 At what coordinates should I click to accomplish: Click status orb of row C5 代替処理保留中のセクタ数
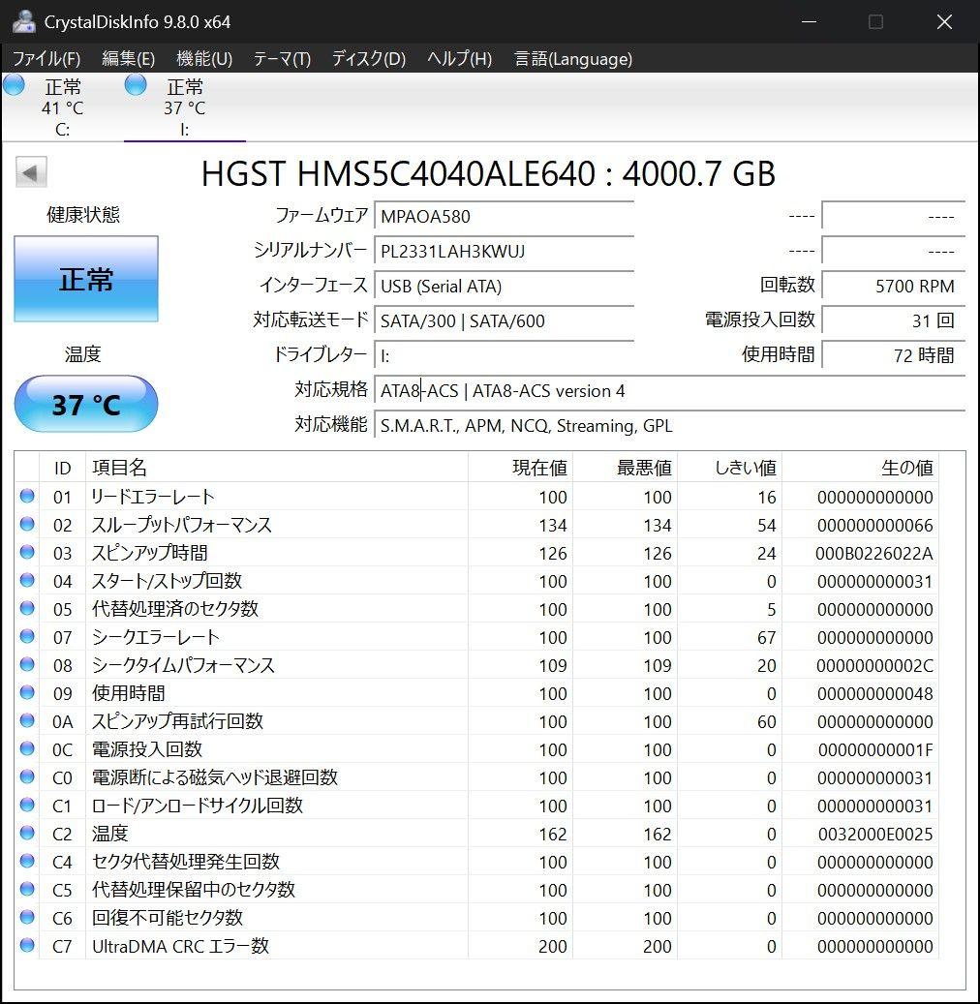click(x=27, y=889)
